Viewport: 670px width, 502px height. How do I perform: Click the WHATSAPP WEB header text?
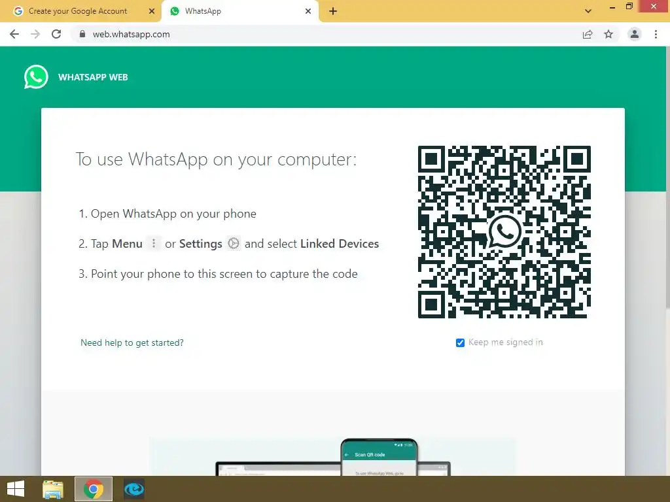[93, 77]
